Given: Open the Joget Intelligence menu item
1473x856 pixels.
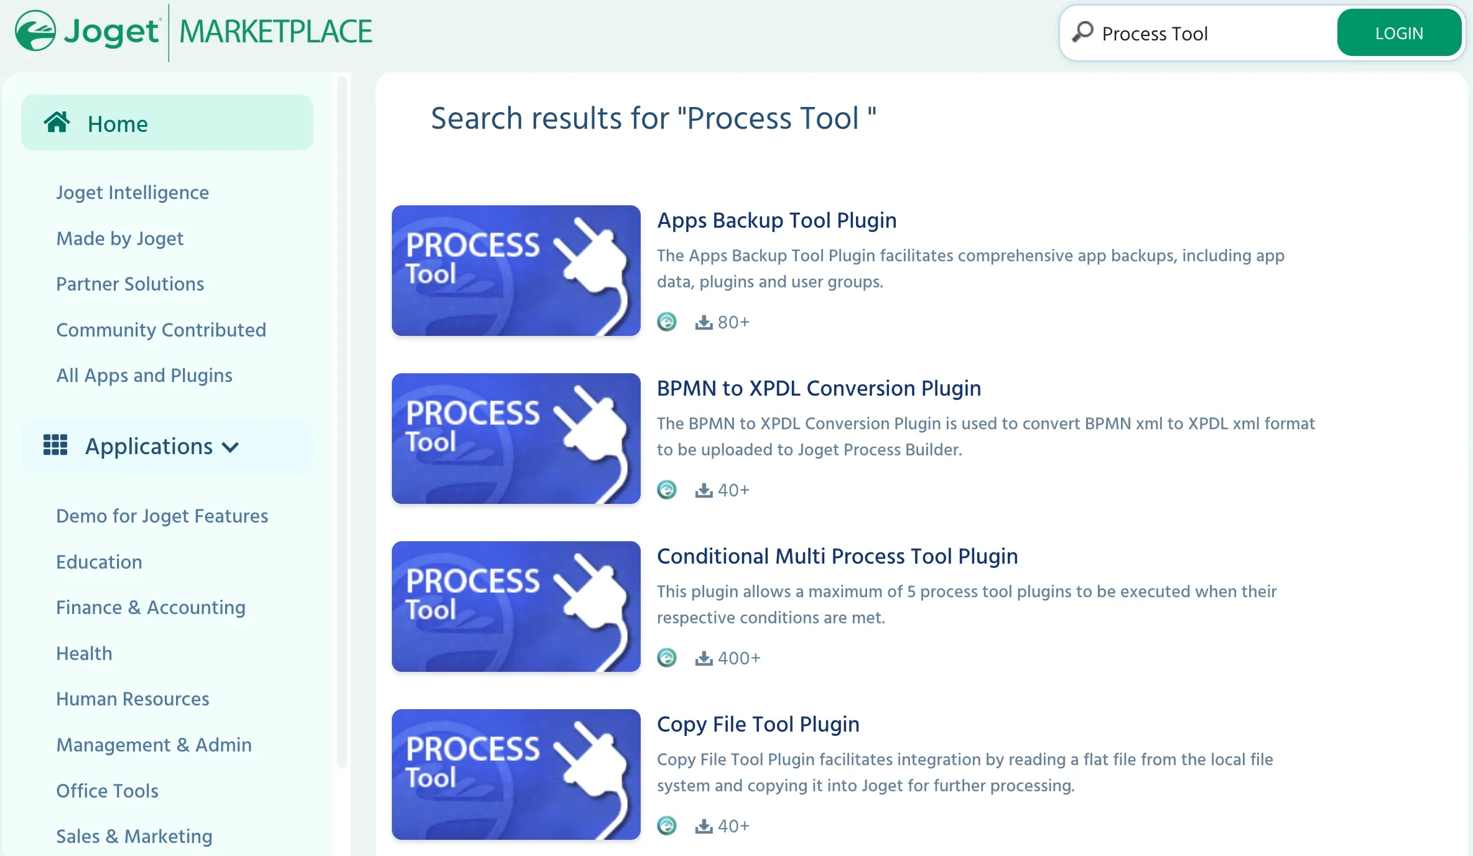Looking at the screenshot, I should pos(132,193).
